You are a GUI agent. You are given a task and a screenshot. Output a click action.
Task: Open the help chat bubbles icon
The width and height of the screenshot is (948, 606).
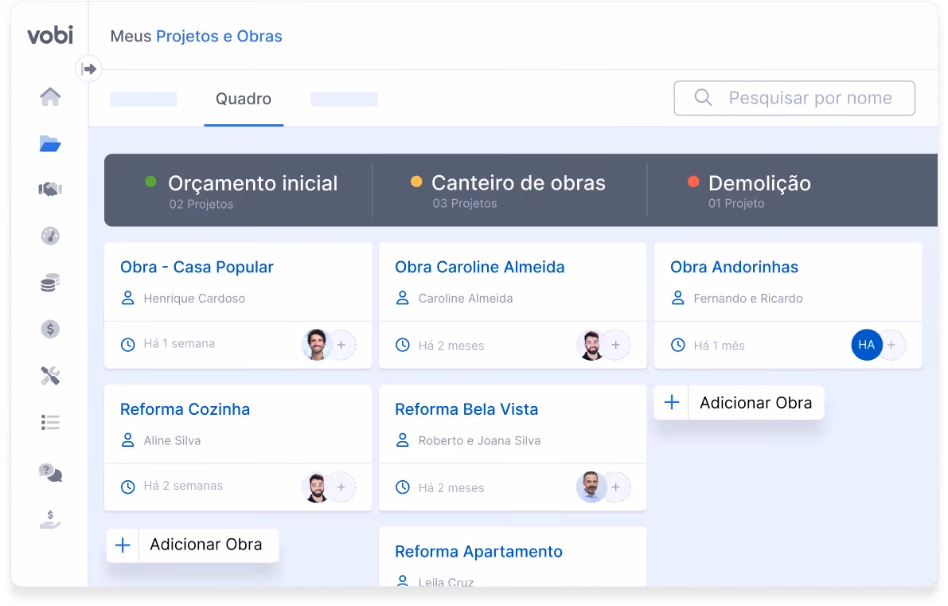(x=50, y=472)
